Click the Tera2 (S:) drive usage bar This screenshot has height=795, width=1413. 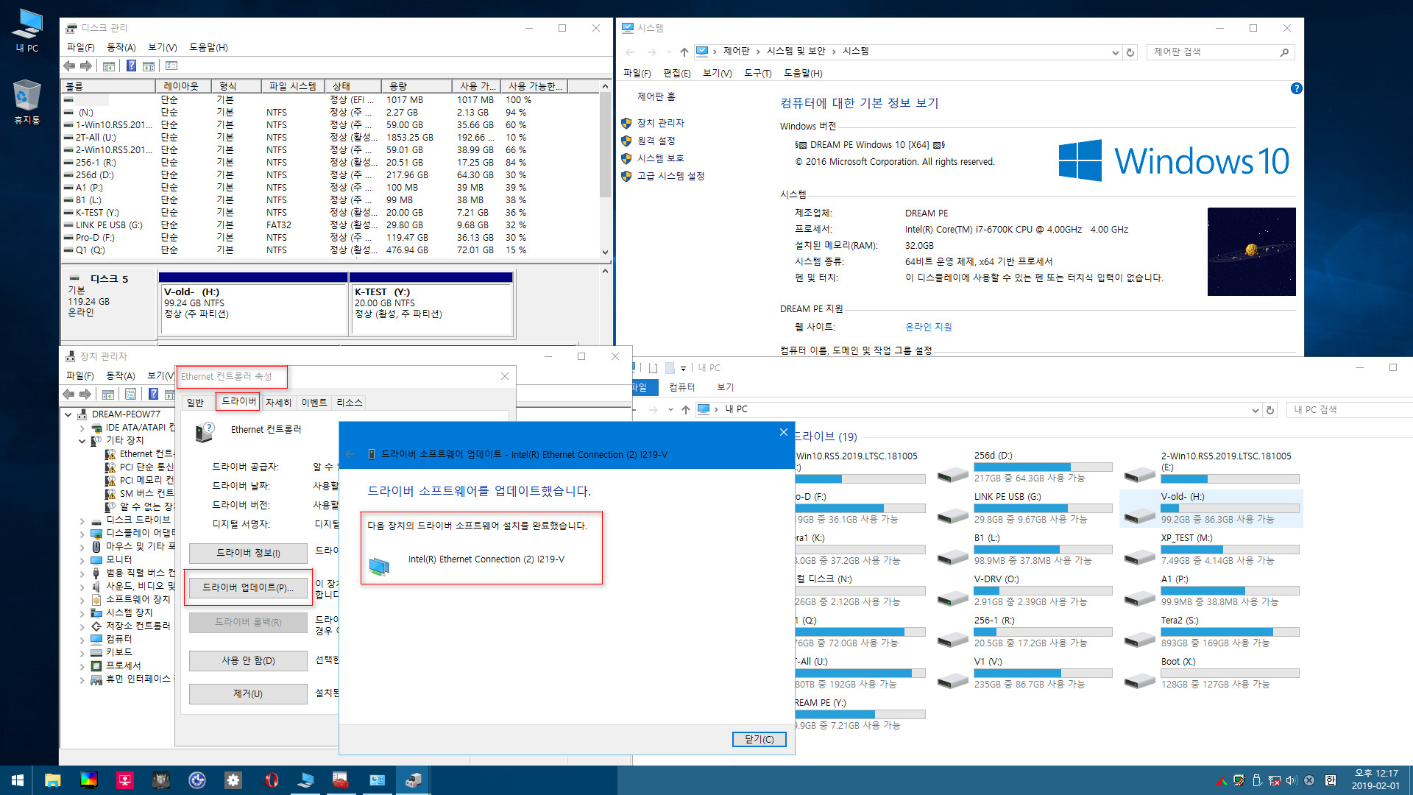(1230, 632)
